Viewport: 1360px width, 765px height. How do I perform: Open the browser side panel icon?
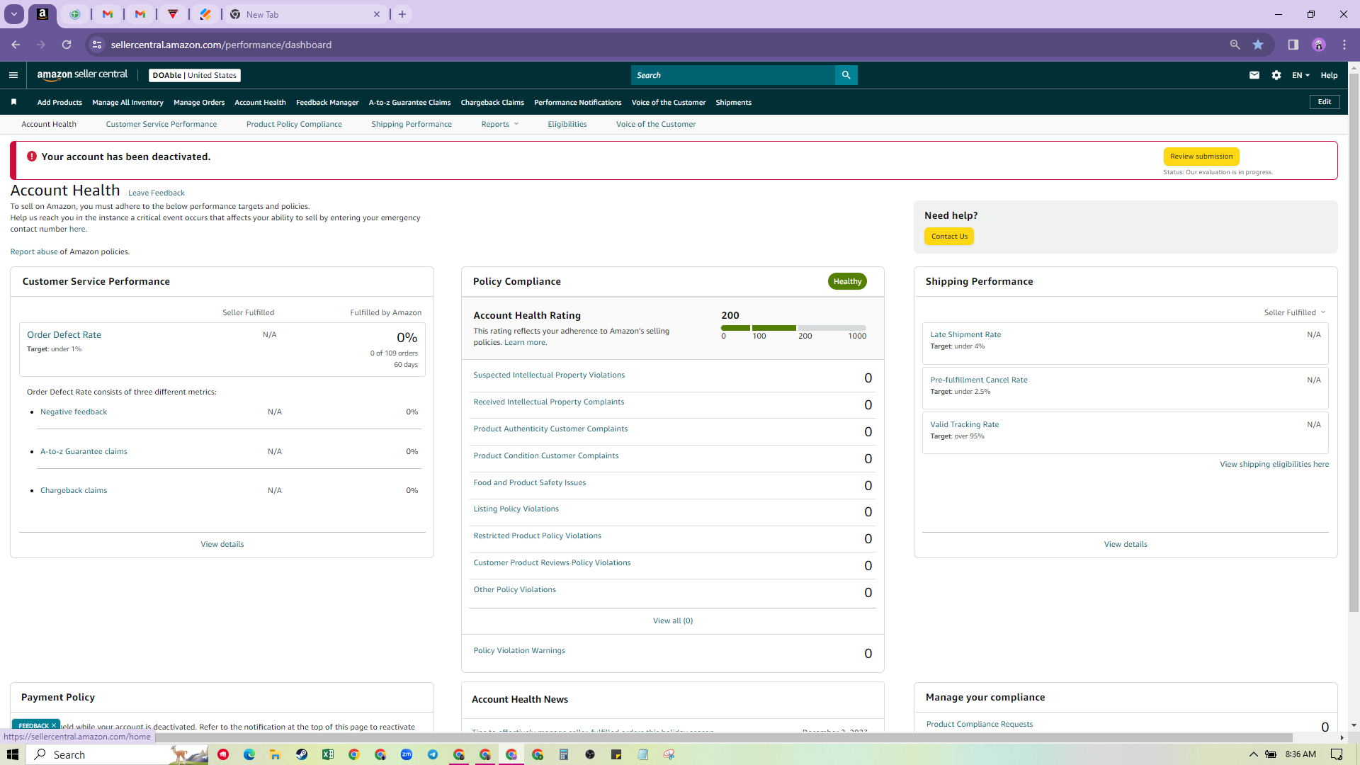pos(1293,45)
